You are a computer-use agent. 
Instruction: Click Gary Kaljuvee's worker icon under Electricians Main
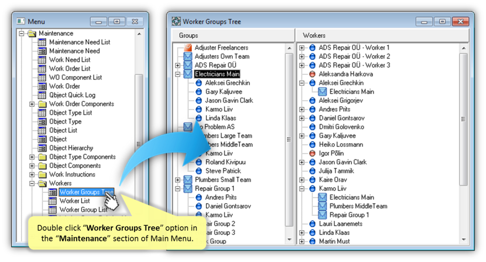tap(199, 92)
